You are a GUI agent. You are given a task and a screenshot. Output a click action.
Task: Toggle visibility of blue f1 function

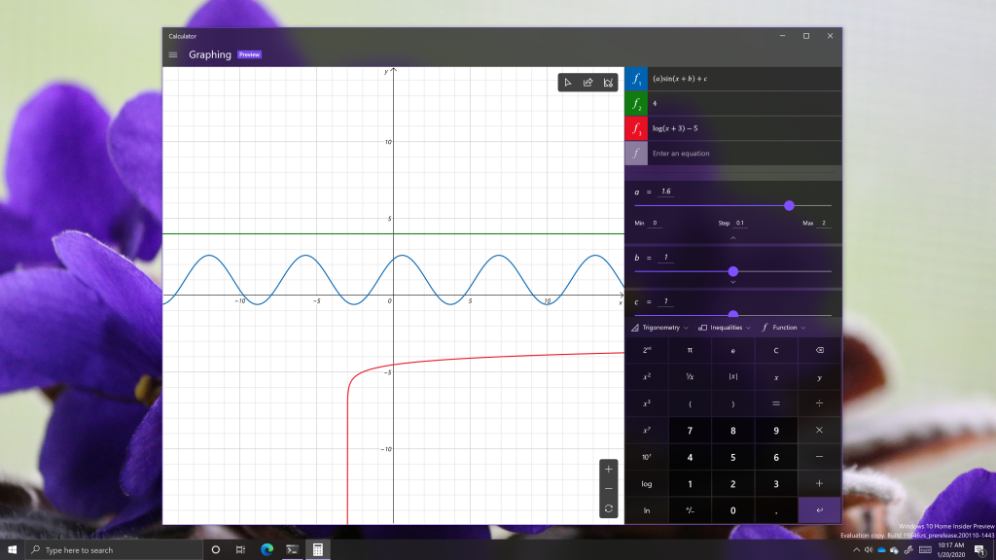pos(636,79)
